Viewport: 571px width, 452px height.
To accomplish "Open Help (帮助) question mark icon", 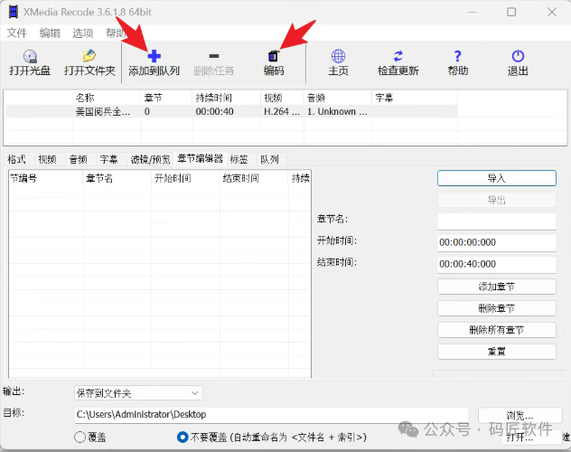I will click(458, 56).
